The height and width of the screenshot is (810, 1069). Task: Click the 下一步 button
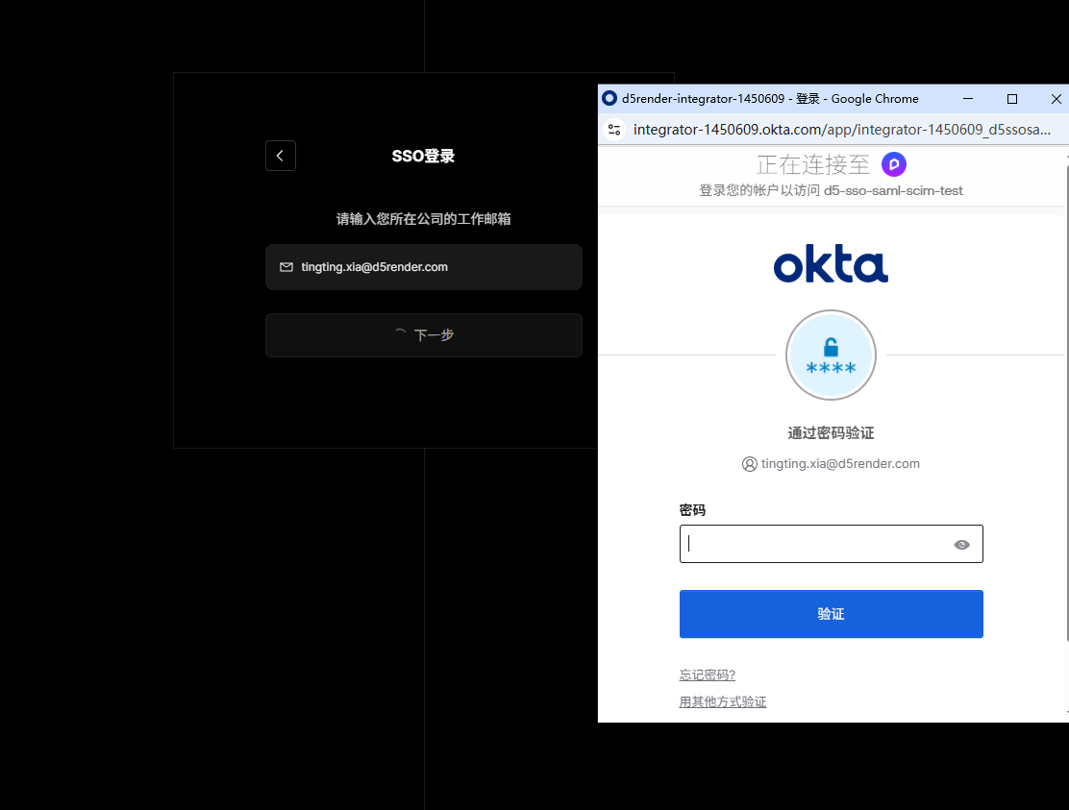(424, 335)
